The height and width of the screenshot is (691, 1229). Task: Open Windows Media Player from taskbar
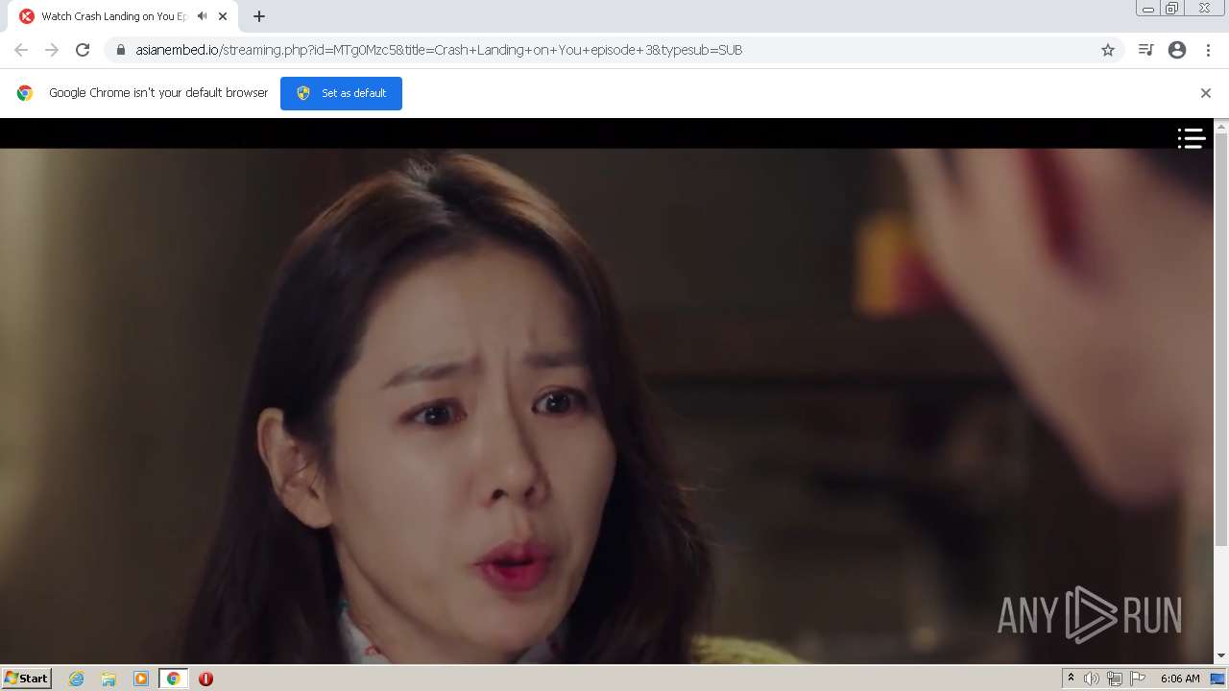coord(141,679)
